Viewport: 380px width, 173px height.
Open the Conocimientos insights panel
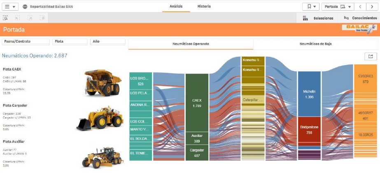click(360, 18)
